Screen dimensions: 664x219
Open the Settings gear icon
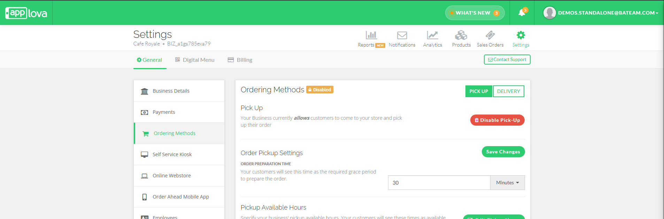(x=521, y=35)
